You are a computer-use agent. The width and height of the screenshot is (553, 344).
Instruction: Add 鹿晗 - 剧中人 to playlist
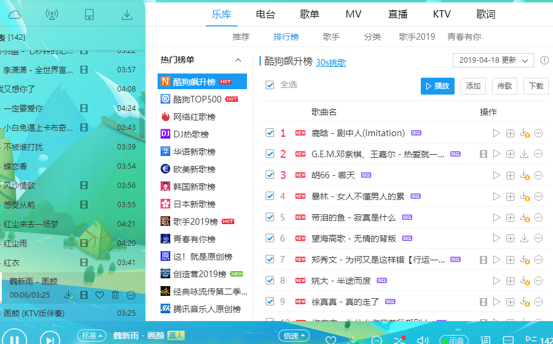pyautogui.click(x=510, y=133)
